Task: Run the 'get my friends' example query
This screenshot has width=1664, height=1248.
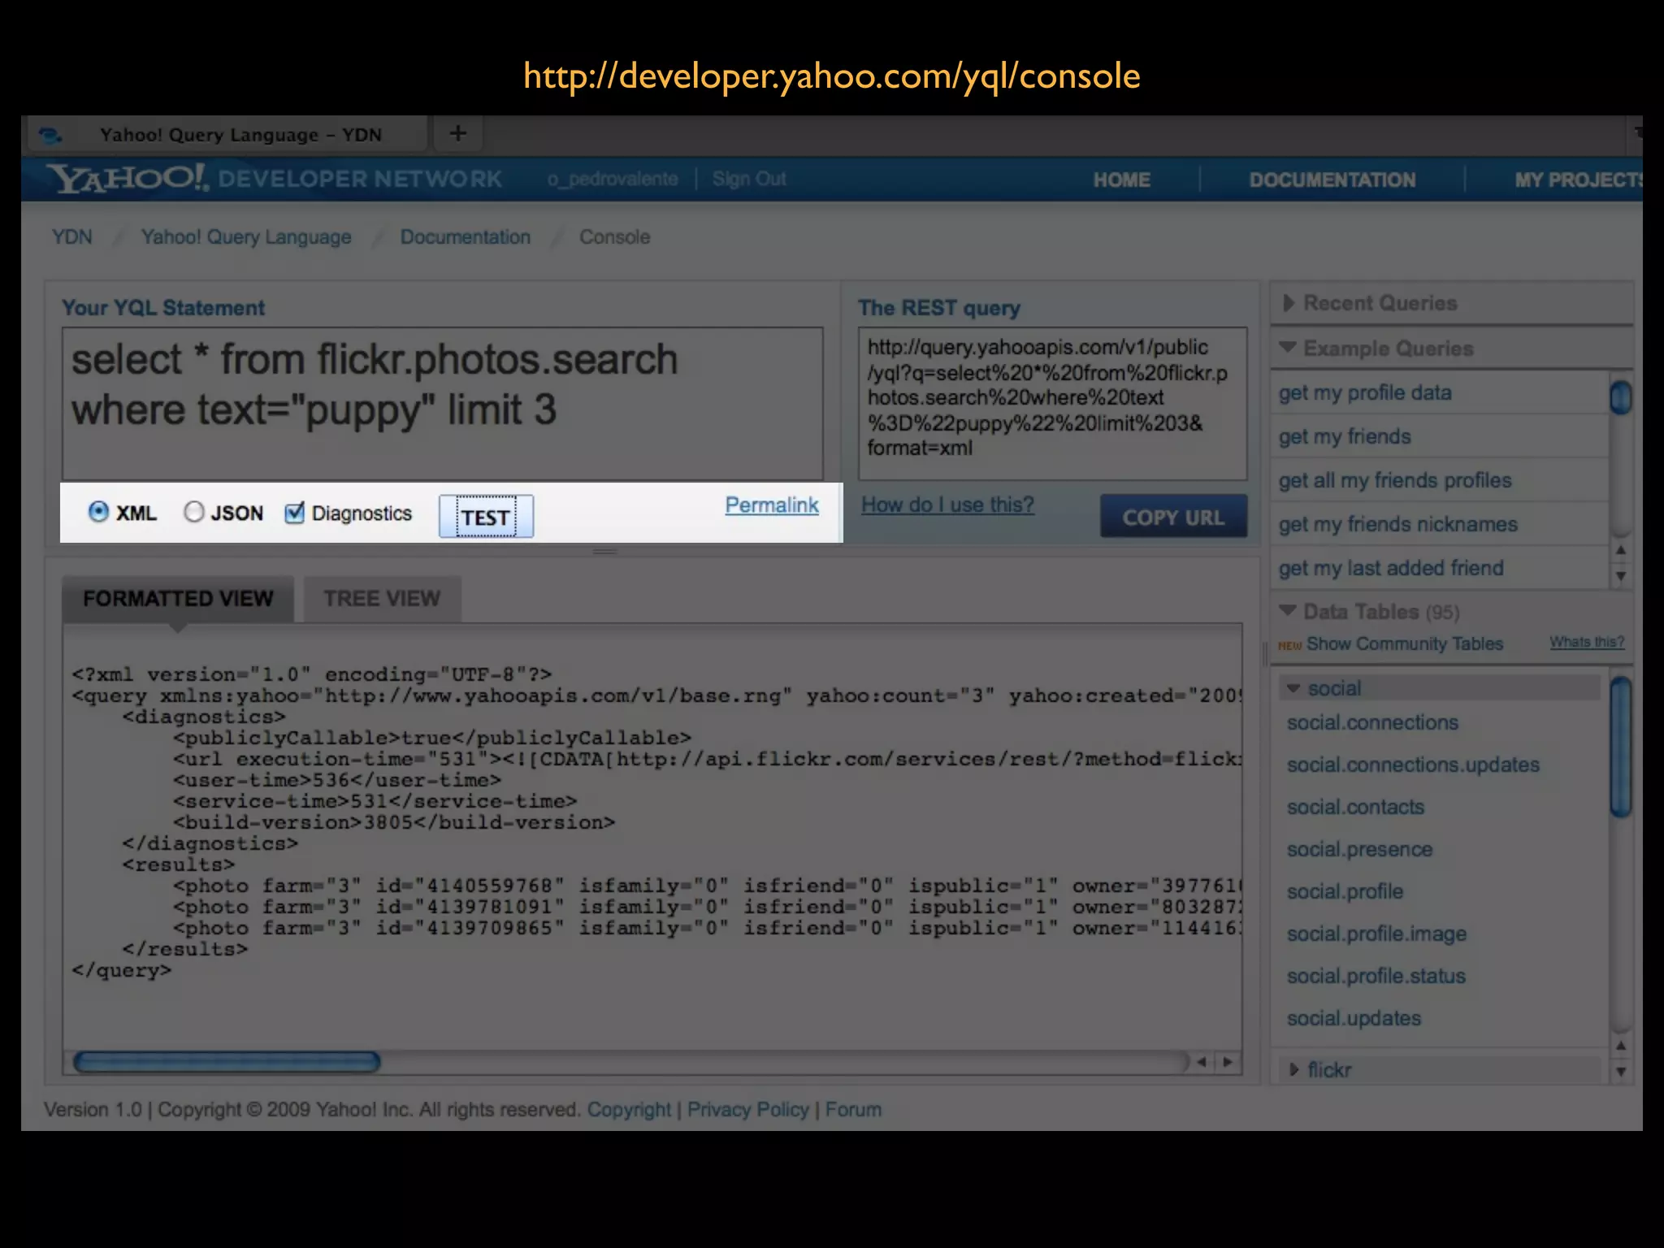Action: coord(1345,436)
